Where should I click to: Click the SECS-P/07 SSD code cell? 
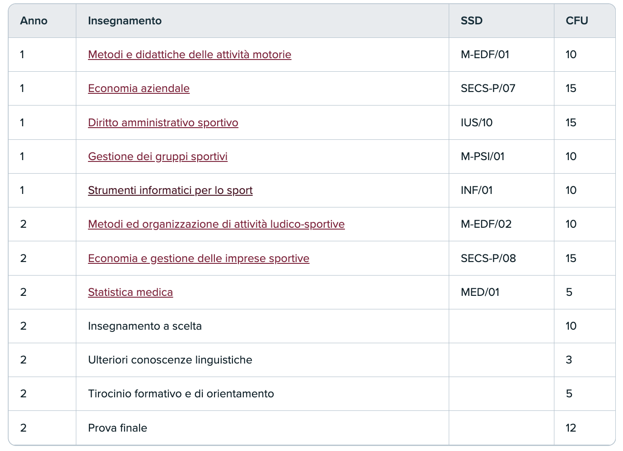click(488, 88)
